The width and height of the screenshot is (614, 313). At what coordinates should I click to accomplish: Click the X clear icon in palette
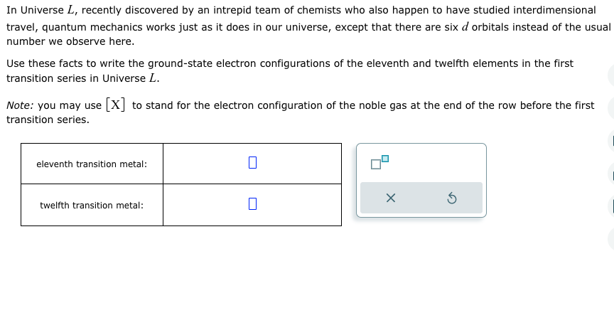tap(390, 198)
